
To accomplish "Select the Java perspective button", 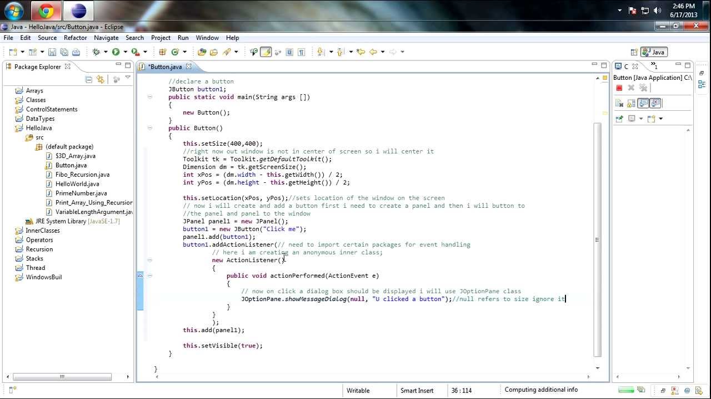I will tap(653, 52).
